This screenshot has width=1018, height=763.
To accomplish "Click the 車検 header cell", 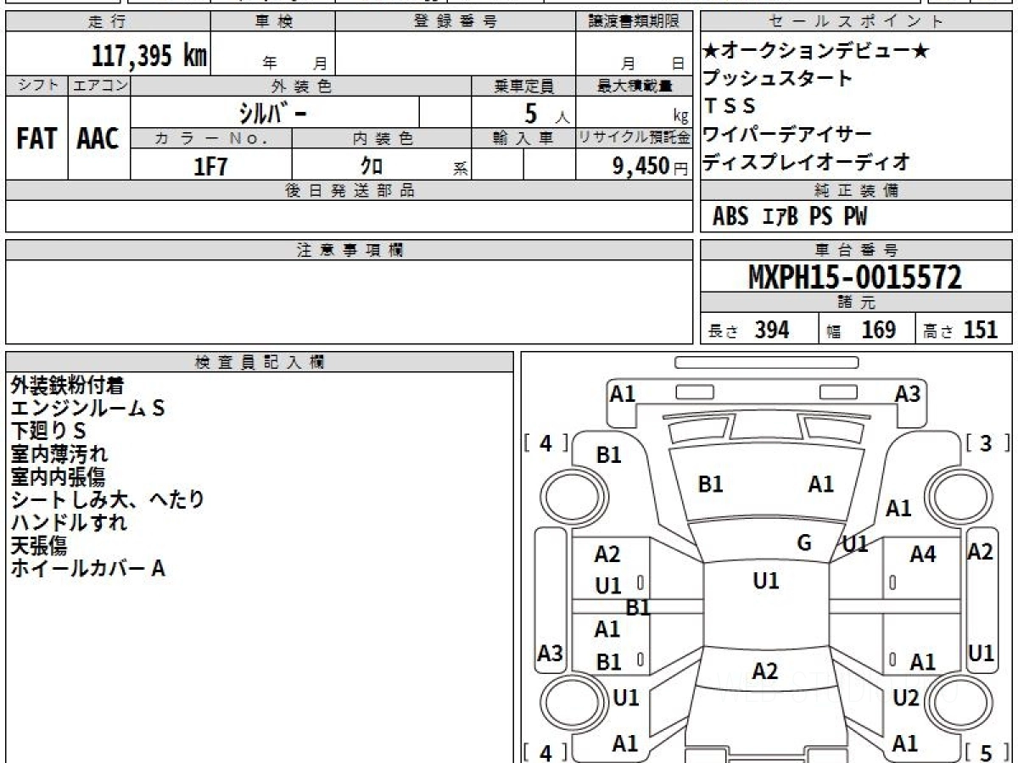I will pos(273,22).
